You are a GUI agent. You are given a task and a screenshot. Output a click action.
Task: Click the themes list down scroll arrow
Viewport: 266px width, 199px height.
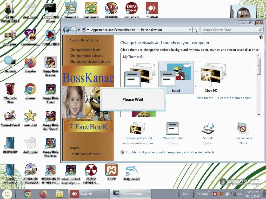(259, 115)
